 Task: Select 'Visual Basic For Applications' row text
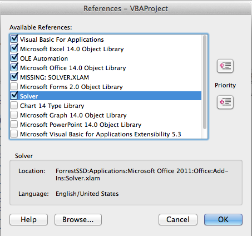[62, 40]
